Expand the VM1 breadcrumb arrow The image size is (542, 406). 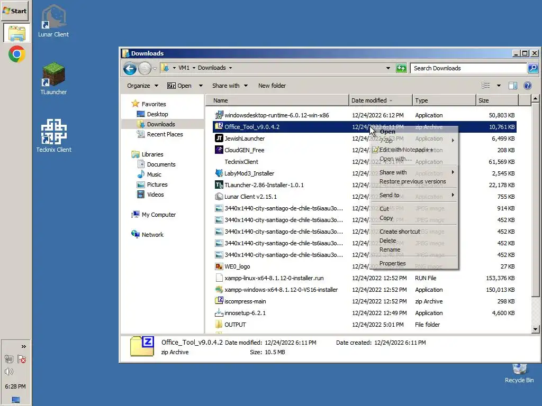194,68
